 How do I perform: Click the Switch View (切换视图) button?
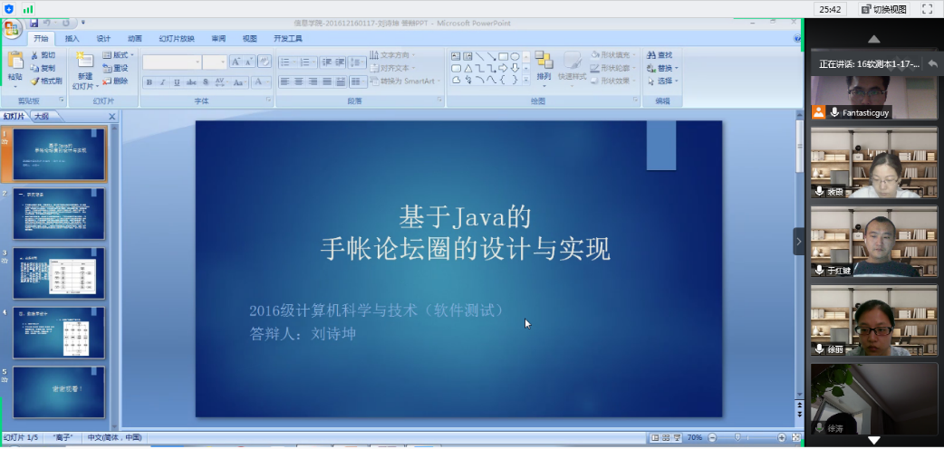pos(883,9)
